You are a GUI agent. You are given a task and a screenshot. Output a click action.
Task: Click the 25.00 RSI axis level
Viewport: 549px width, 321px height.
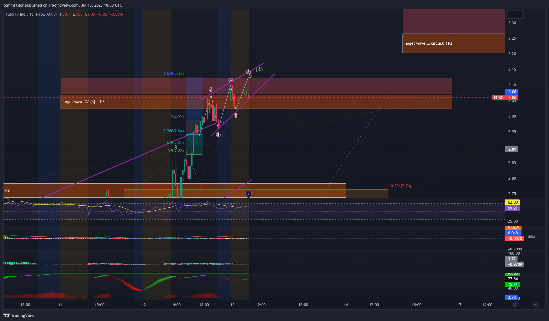(x=513, y=221)
